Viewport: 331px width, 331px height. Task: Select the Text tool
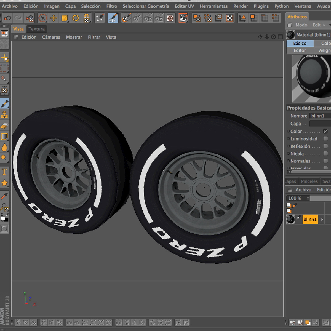[5, 172]
